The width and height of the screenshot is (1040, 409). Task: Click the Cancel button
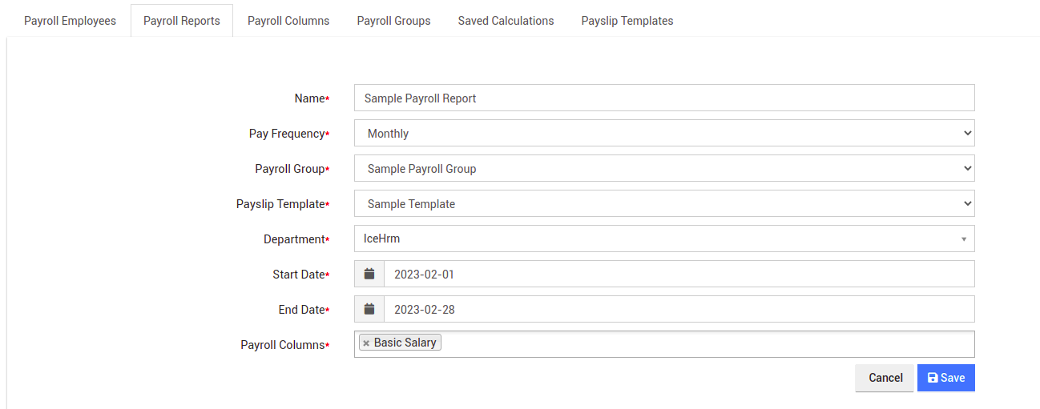tap(885, 378)
